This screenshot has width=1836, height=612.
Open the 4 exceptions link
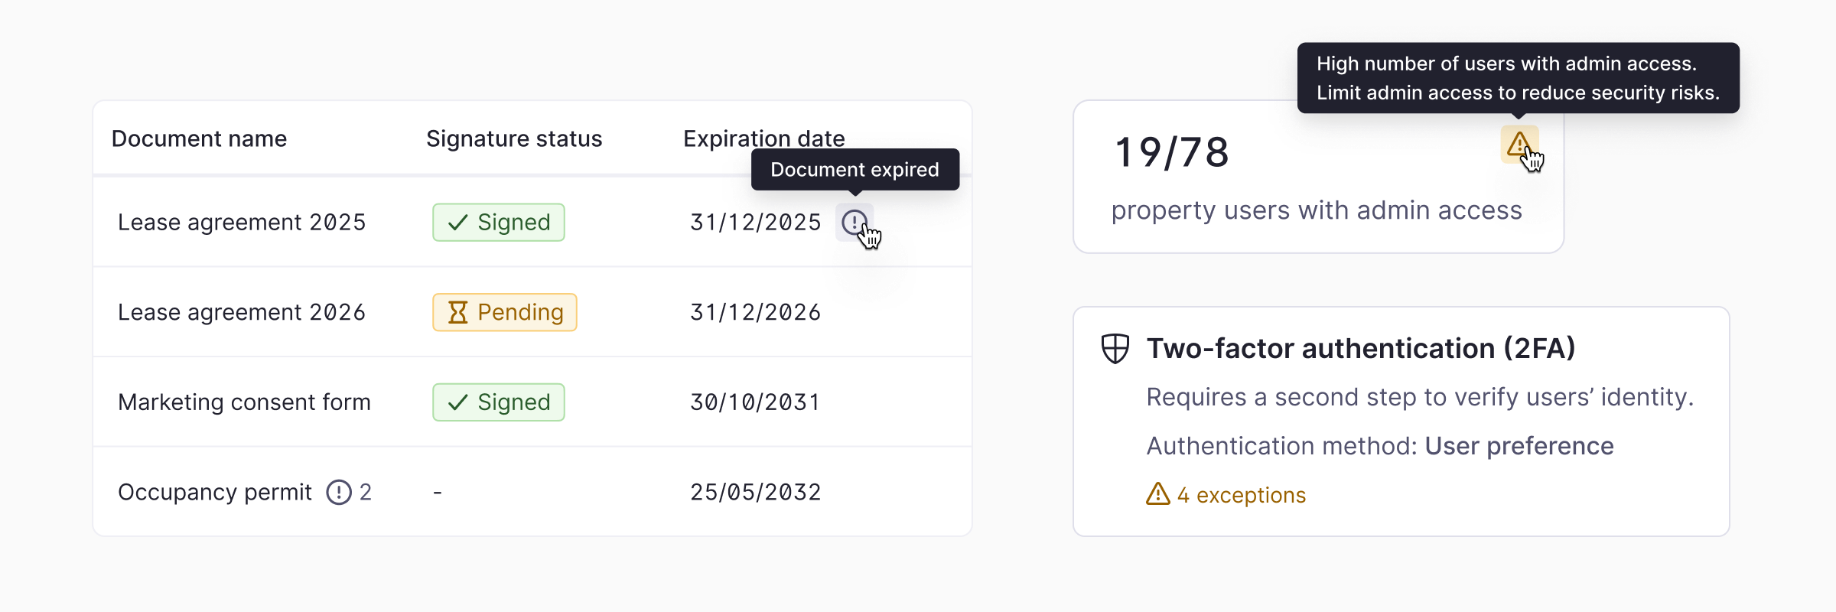tap(1241, 495)
